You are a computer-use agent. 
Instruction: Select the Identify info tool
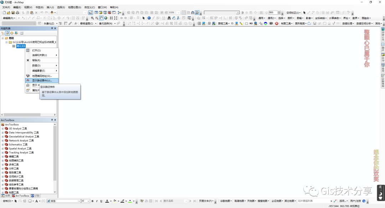149,18
